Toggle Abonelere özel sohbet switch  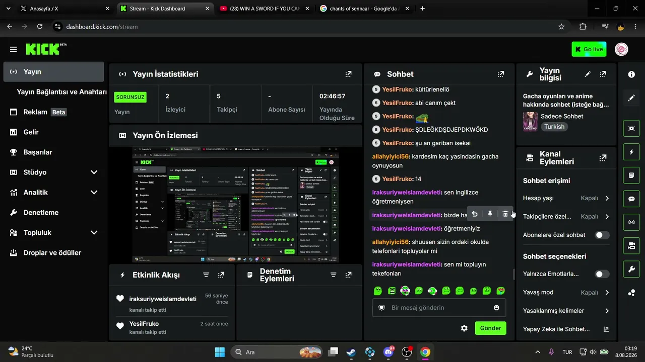pyautogui.click(x=602, y=235)
